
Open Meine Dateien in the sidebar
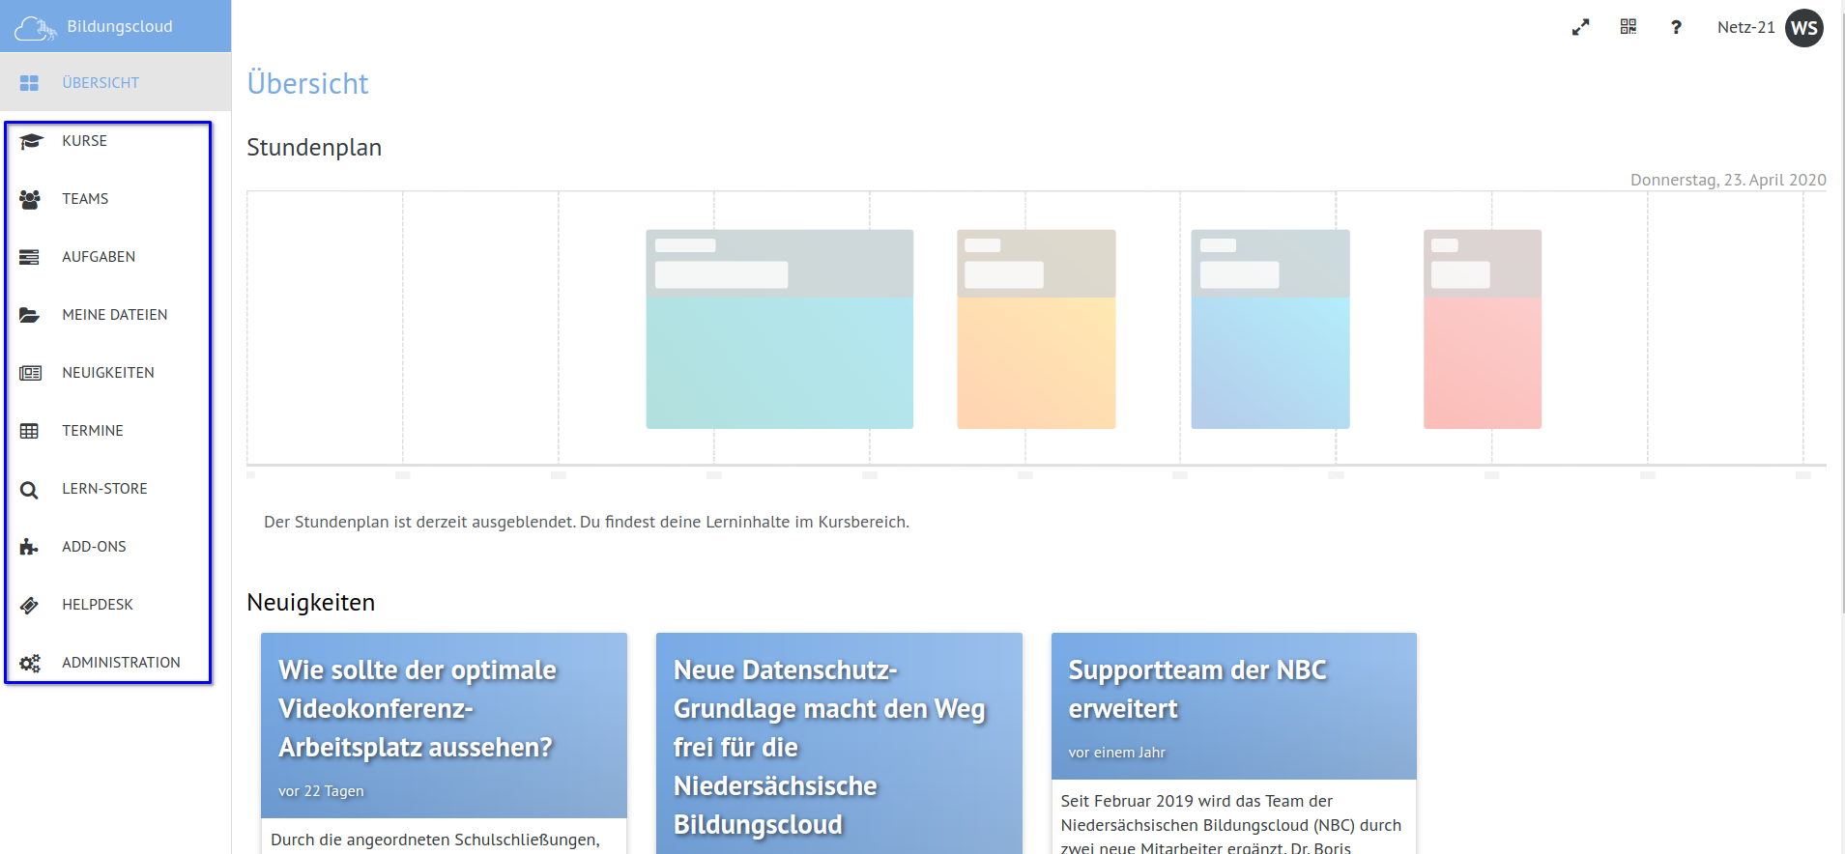click(114, 315)
